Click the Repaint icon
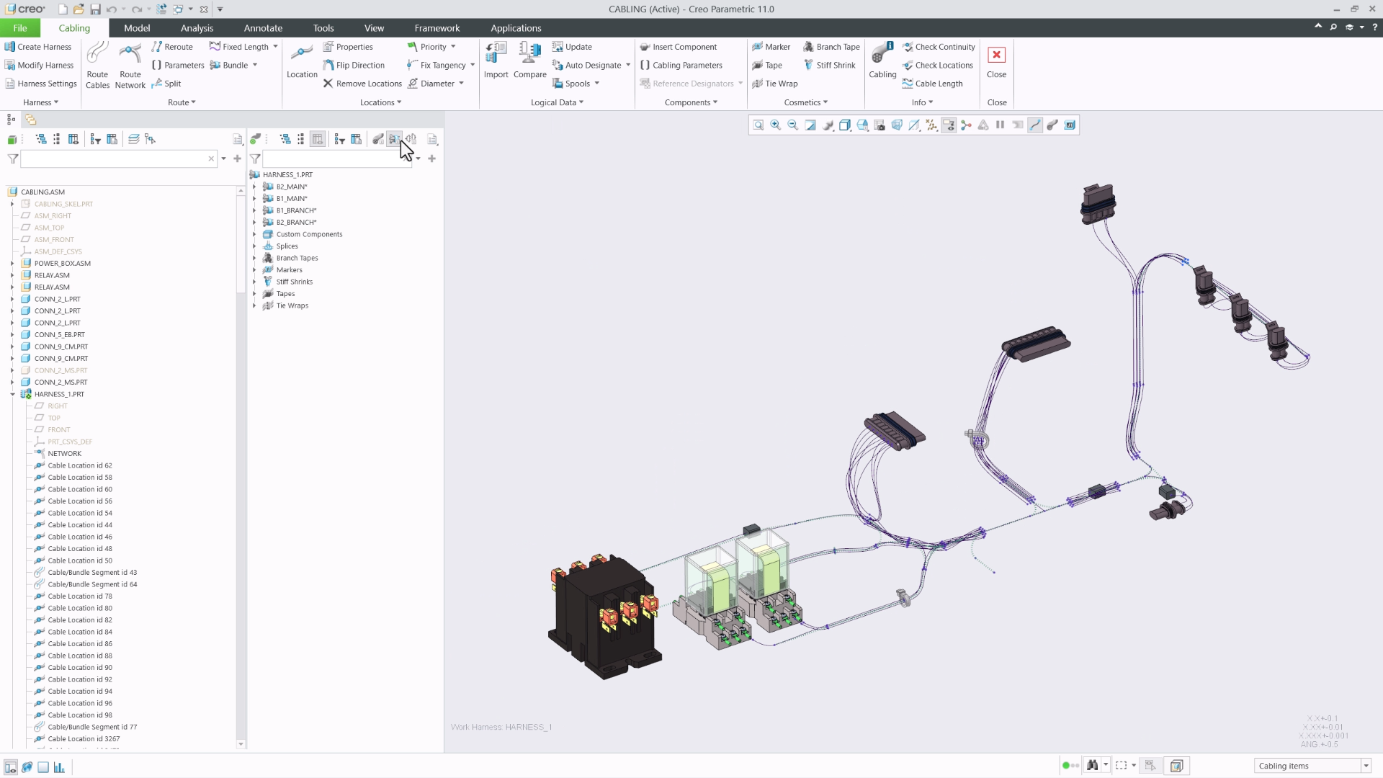Screen dimensions: 1383x778 tap(810, 125)
